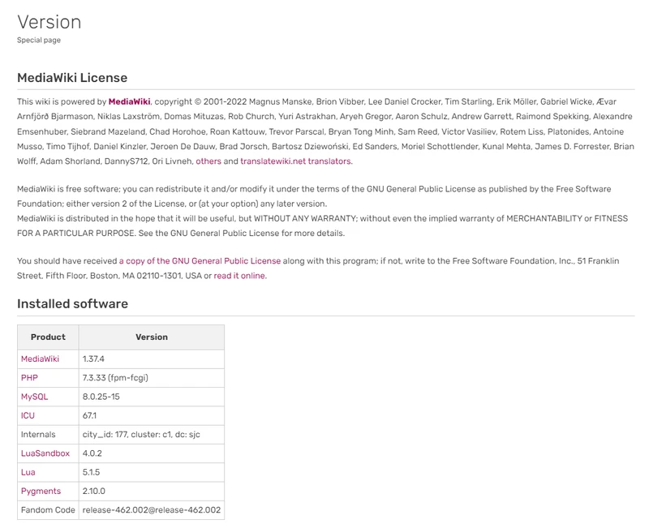Open the bold MediaWiki link in license paragraph

coord(129,102)
